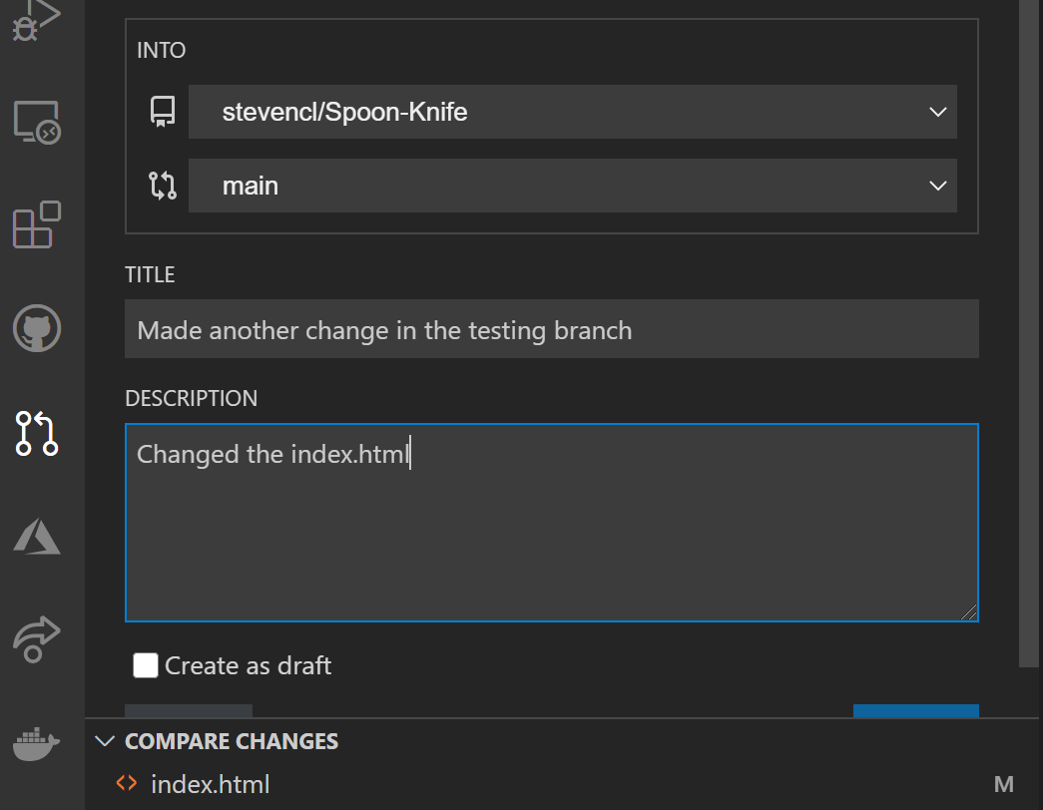
Task: Click the Create as draft label
Action: coord(248,665)
